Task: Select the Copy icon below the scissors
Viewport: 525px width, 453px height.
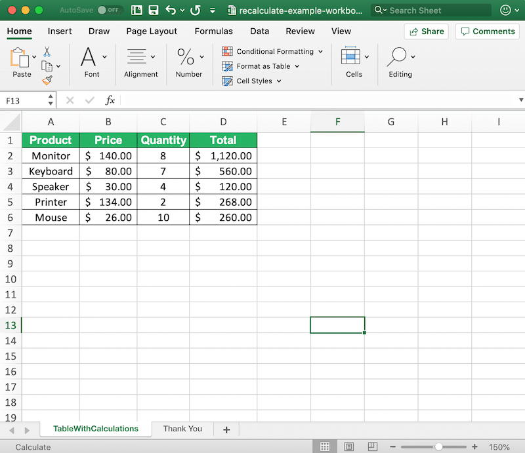Action: click(x=48, y=65)
